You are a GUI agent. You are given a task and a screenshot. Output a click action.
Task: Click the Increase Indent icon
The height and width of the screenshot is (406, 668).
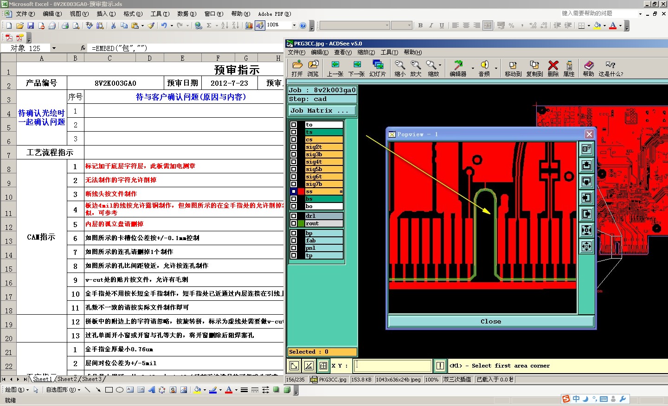click(x=568, y=25)
